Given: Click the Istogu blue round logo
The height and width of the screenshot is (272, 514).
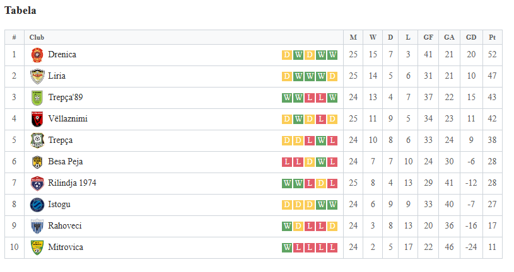Looking at the screenshot, I should pos(37,205).
